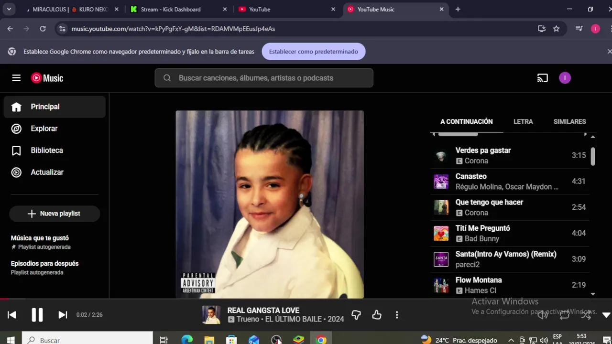Open Actualizar in the sidebar

click(x=55, y=172)
